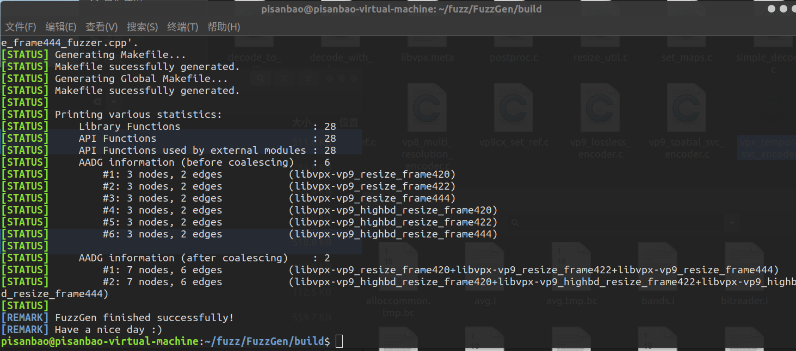Click the wrapped 'd_resize_frame444)' line
The height and width of the screenshot is (351, 796).
coord(55,294)
